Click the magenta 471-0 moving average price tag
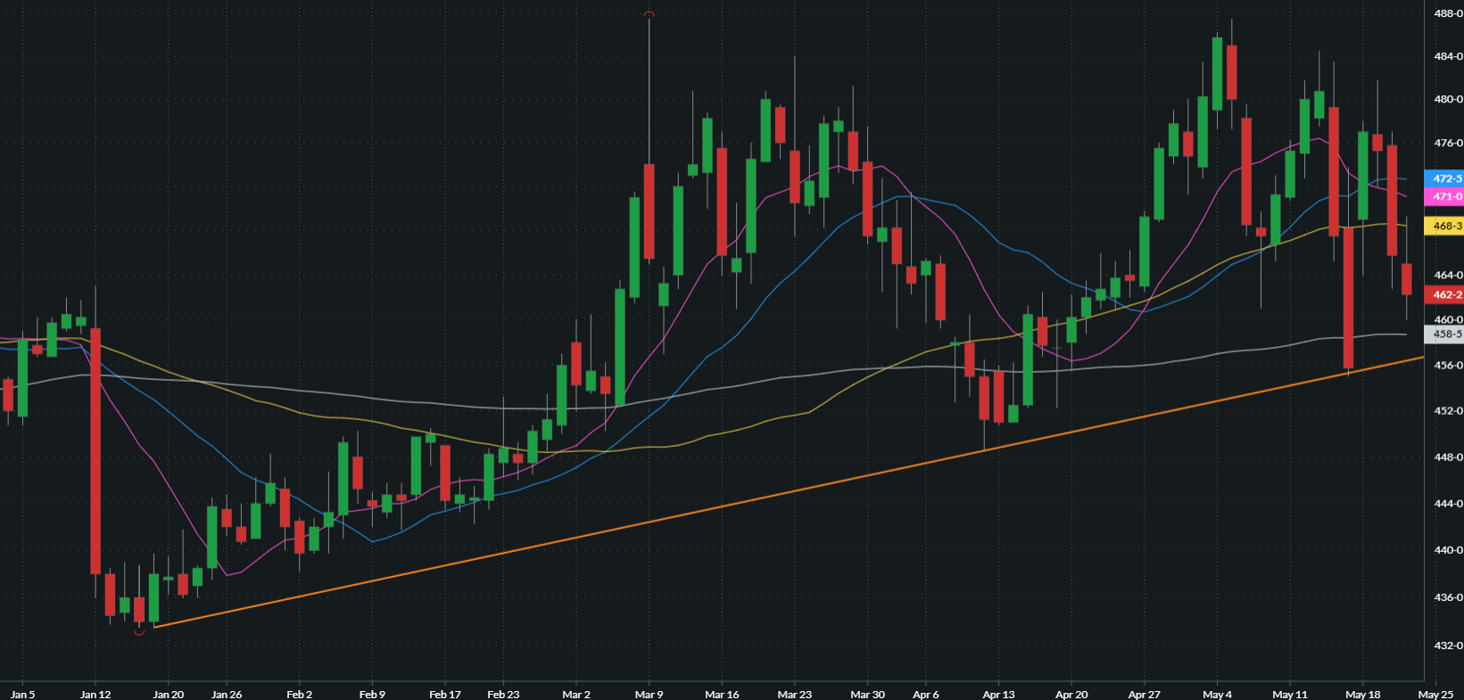This screenshot has height=700, width=1464. point(1444,196)
